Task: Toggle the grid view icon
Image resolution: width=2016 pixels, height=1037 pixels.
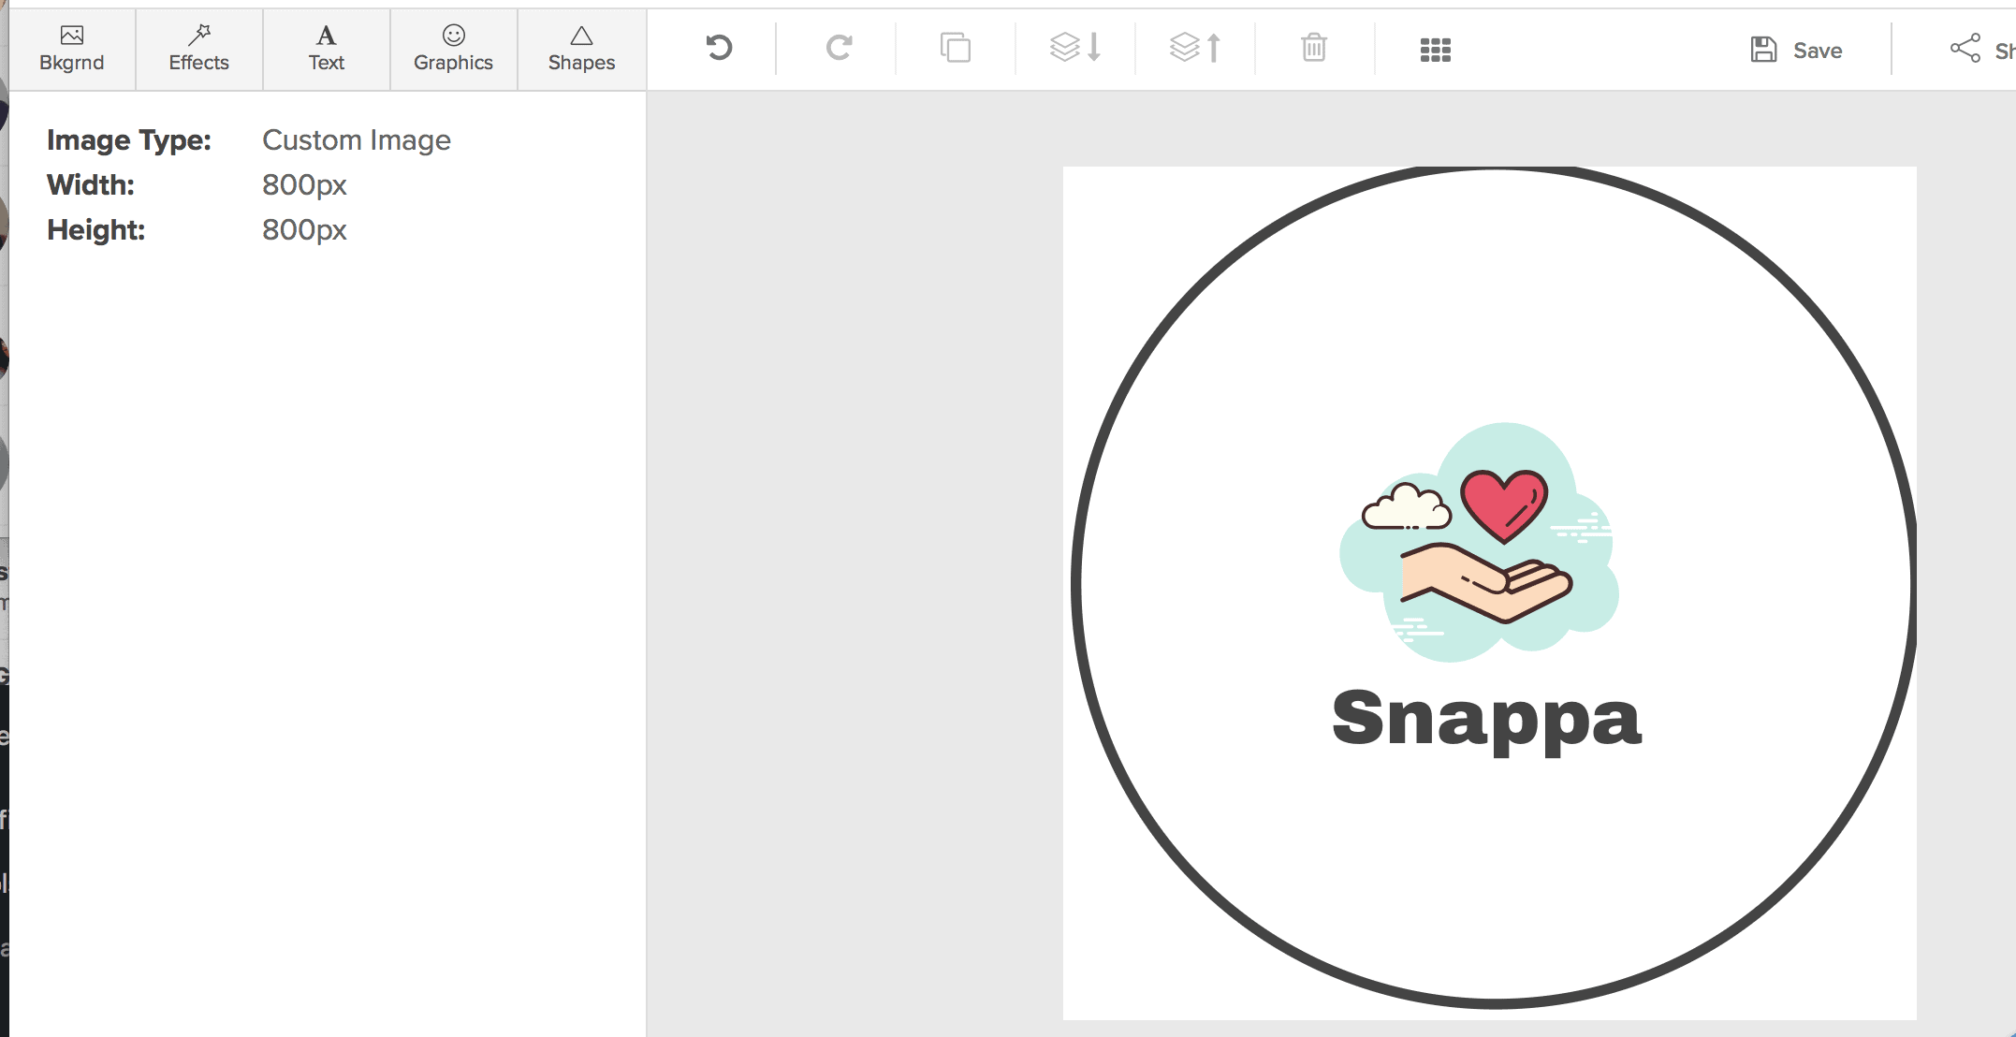Action: point(1435,51)
